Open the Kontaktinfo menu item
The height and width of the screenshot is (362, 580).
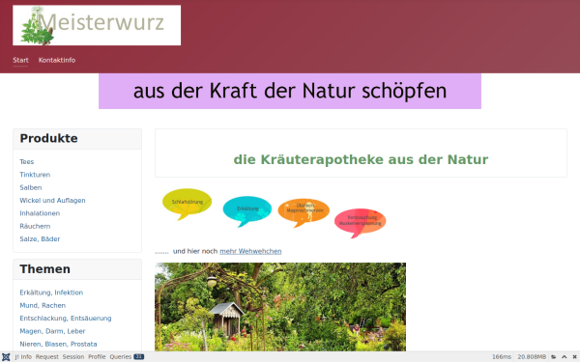tap(57, 60)
